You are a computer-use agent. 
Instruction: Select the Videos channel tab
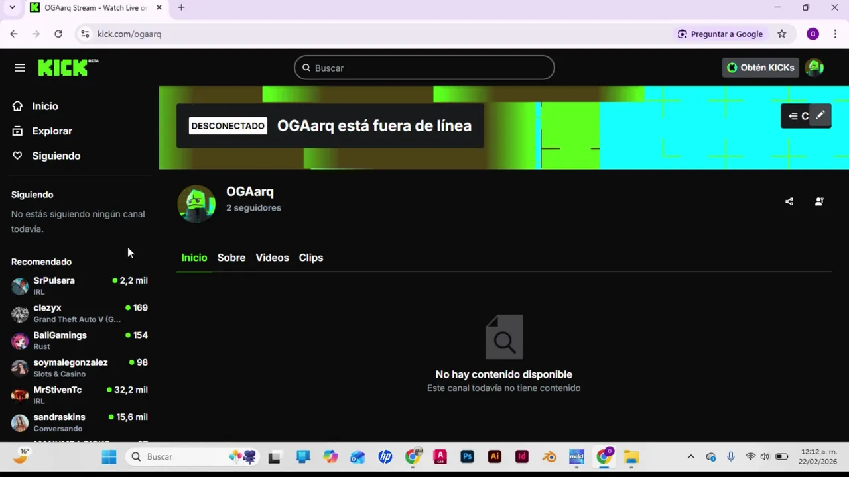click(x=272, y=258)
